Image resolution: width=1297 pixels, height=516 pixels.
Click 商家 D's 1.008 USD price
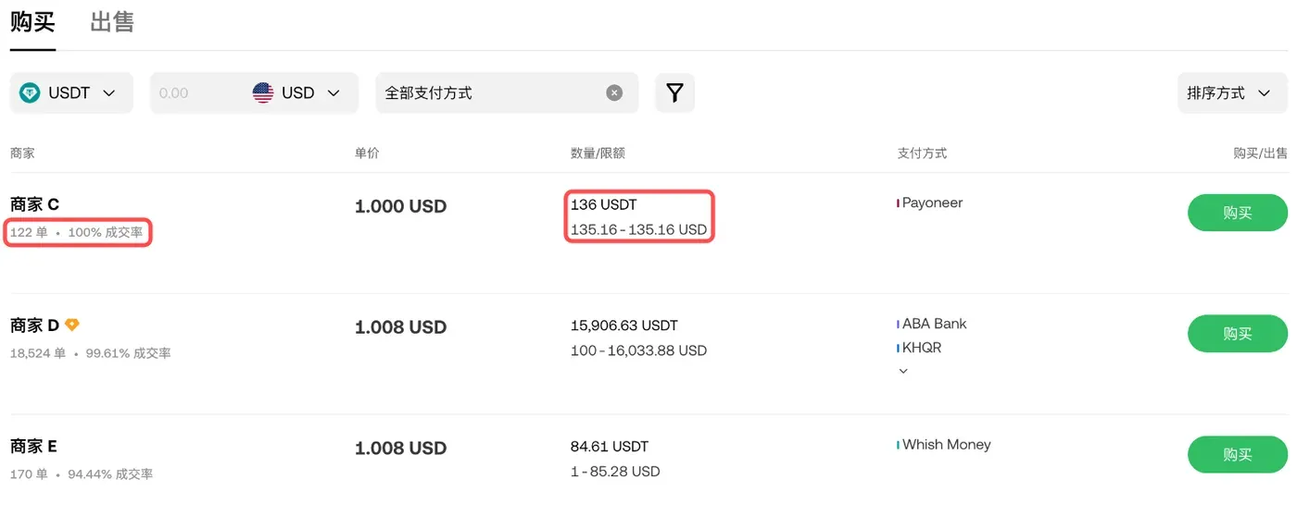click(401, 327)
